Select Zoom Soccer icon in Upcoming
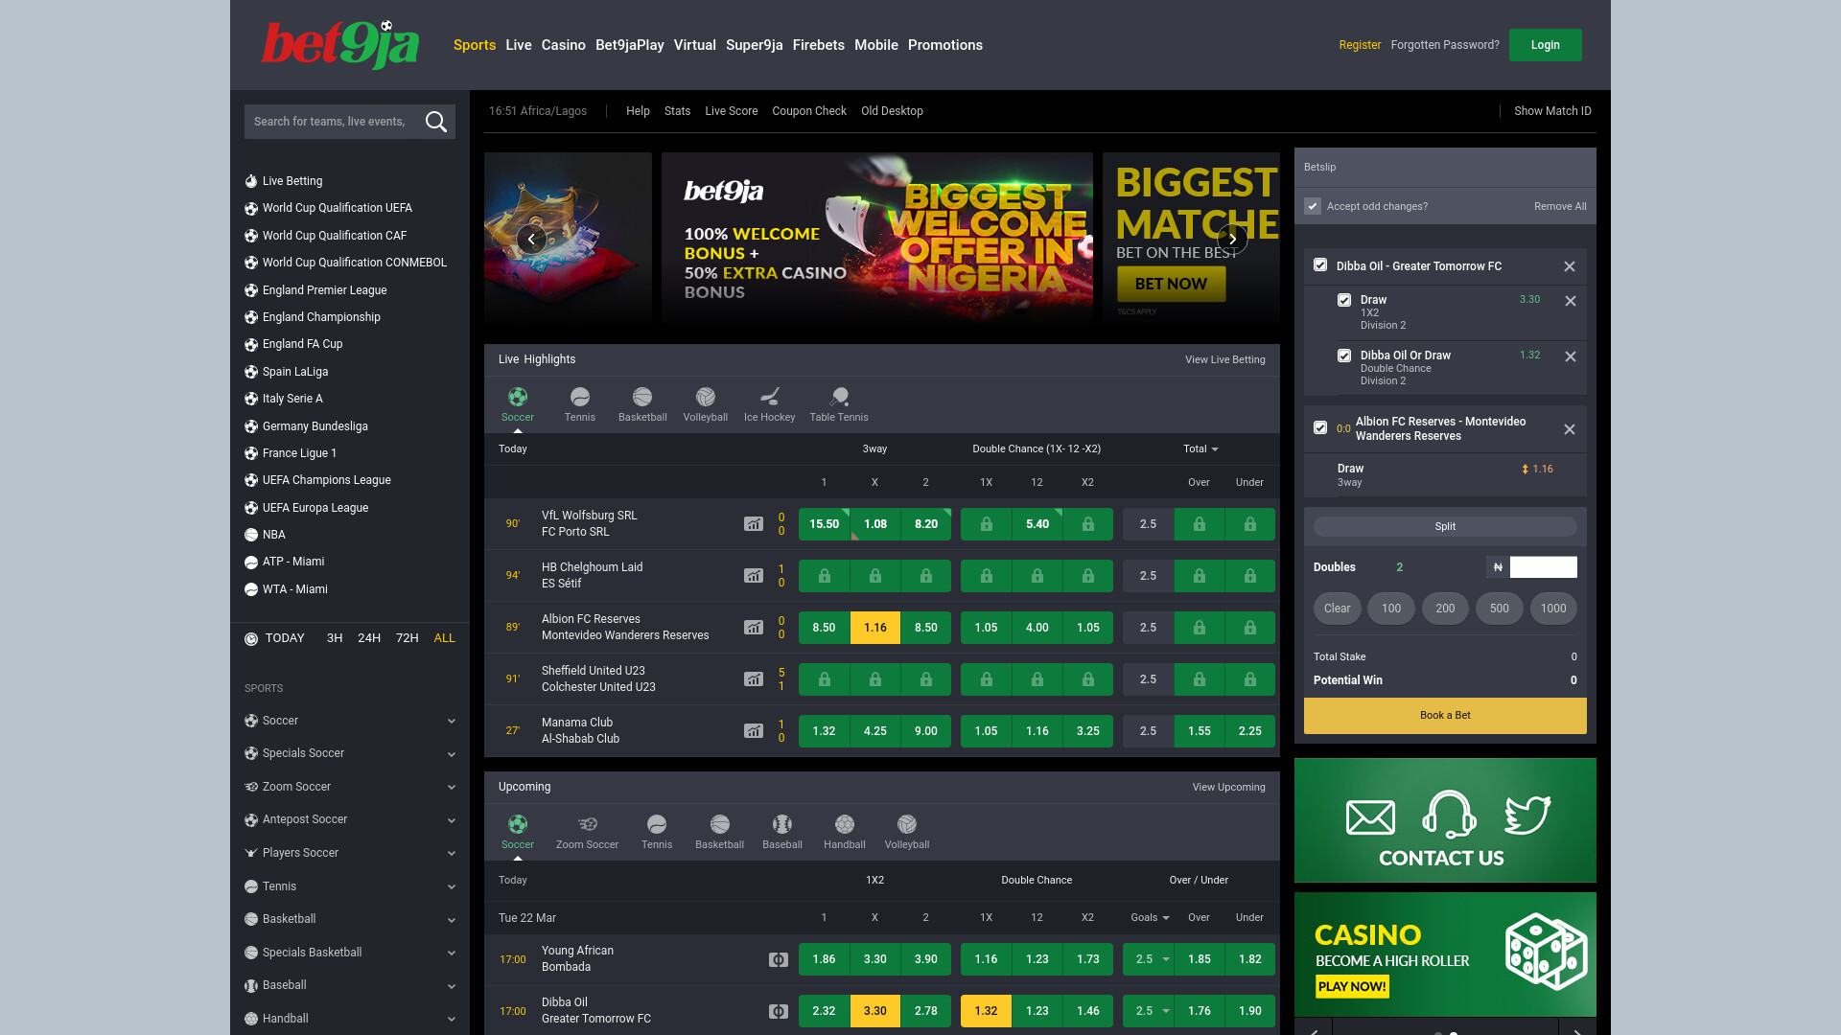This screenshot has height=1035, width=1841. coord(588,824)
